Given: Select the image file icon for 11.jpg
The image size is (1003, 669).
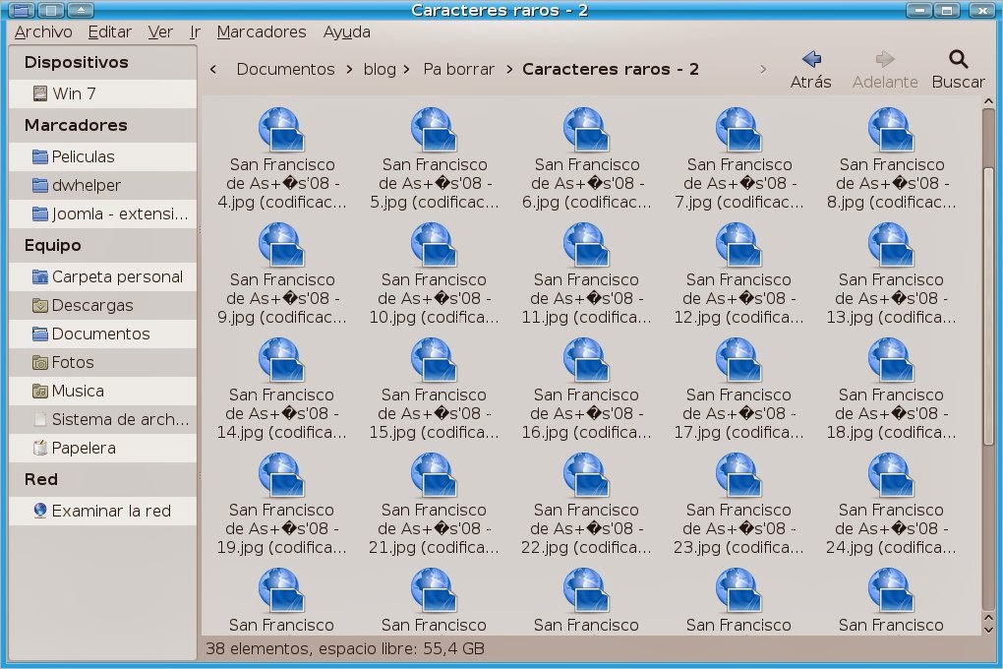Looking at the screenshot, I should coord(586,245).
